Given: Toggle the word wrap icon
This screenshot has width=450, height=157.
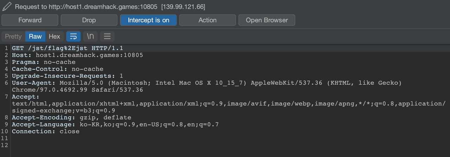Looking at the screenshot, I should [x=73, y=36].
